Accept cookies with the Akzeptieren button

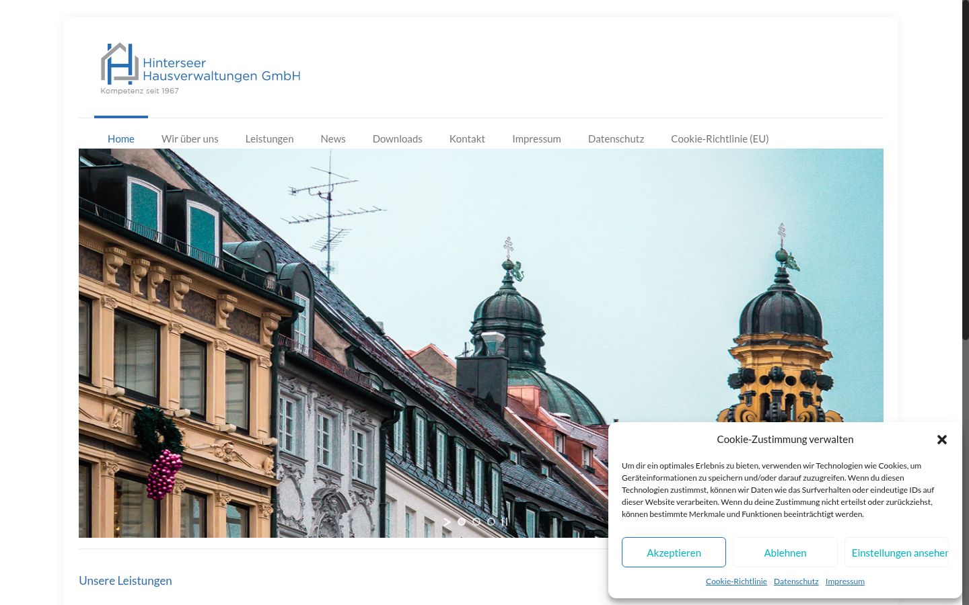tap(674, 553)
